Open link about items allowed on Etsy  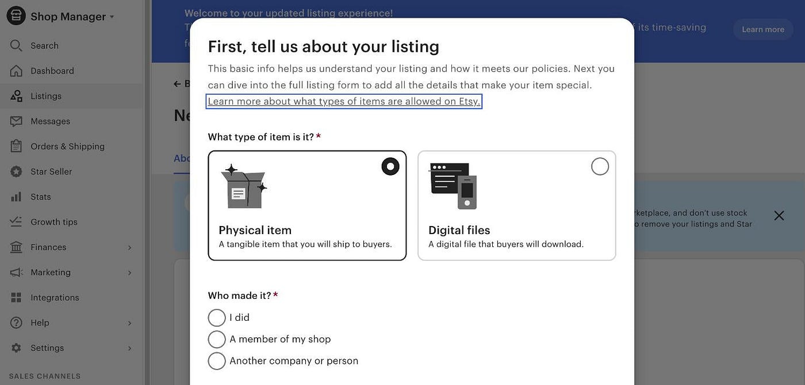(344, 102)
